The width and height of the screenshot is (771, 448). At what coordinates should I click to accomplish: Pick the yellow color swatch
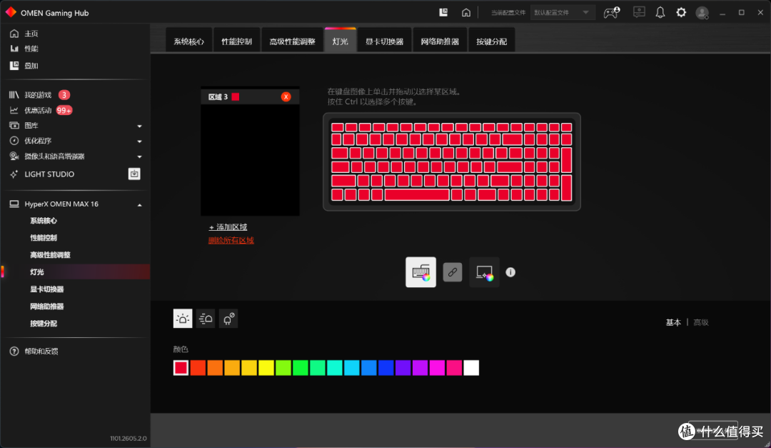(x=266, y=368)
